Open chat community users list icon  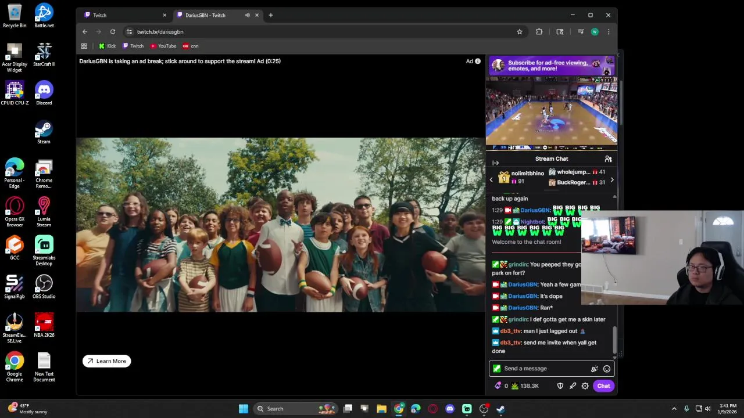point(608,158)
